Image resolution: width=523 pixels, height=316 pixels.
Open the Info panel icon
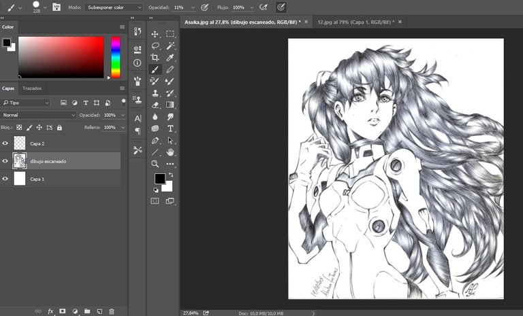137,63
